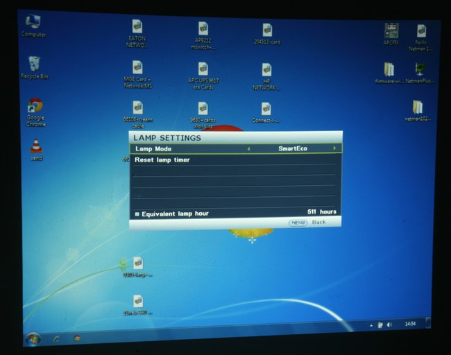Open the file icon touching the green wallpaper swirl
Viewport: 451px width, 355px height.
138,267
